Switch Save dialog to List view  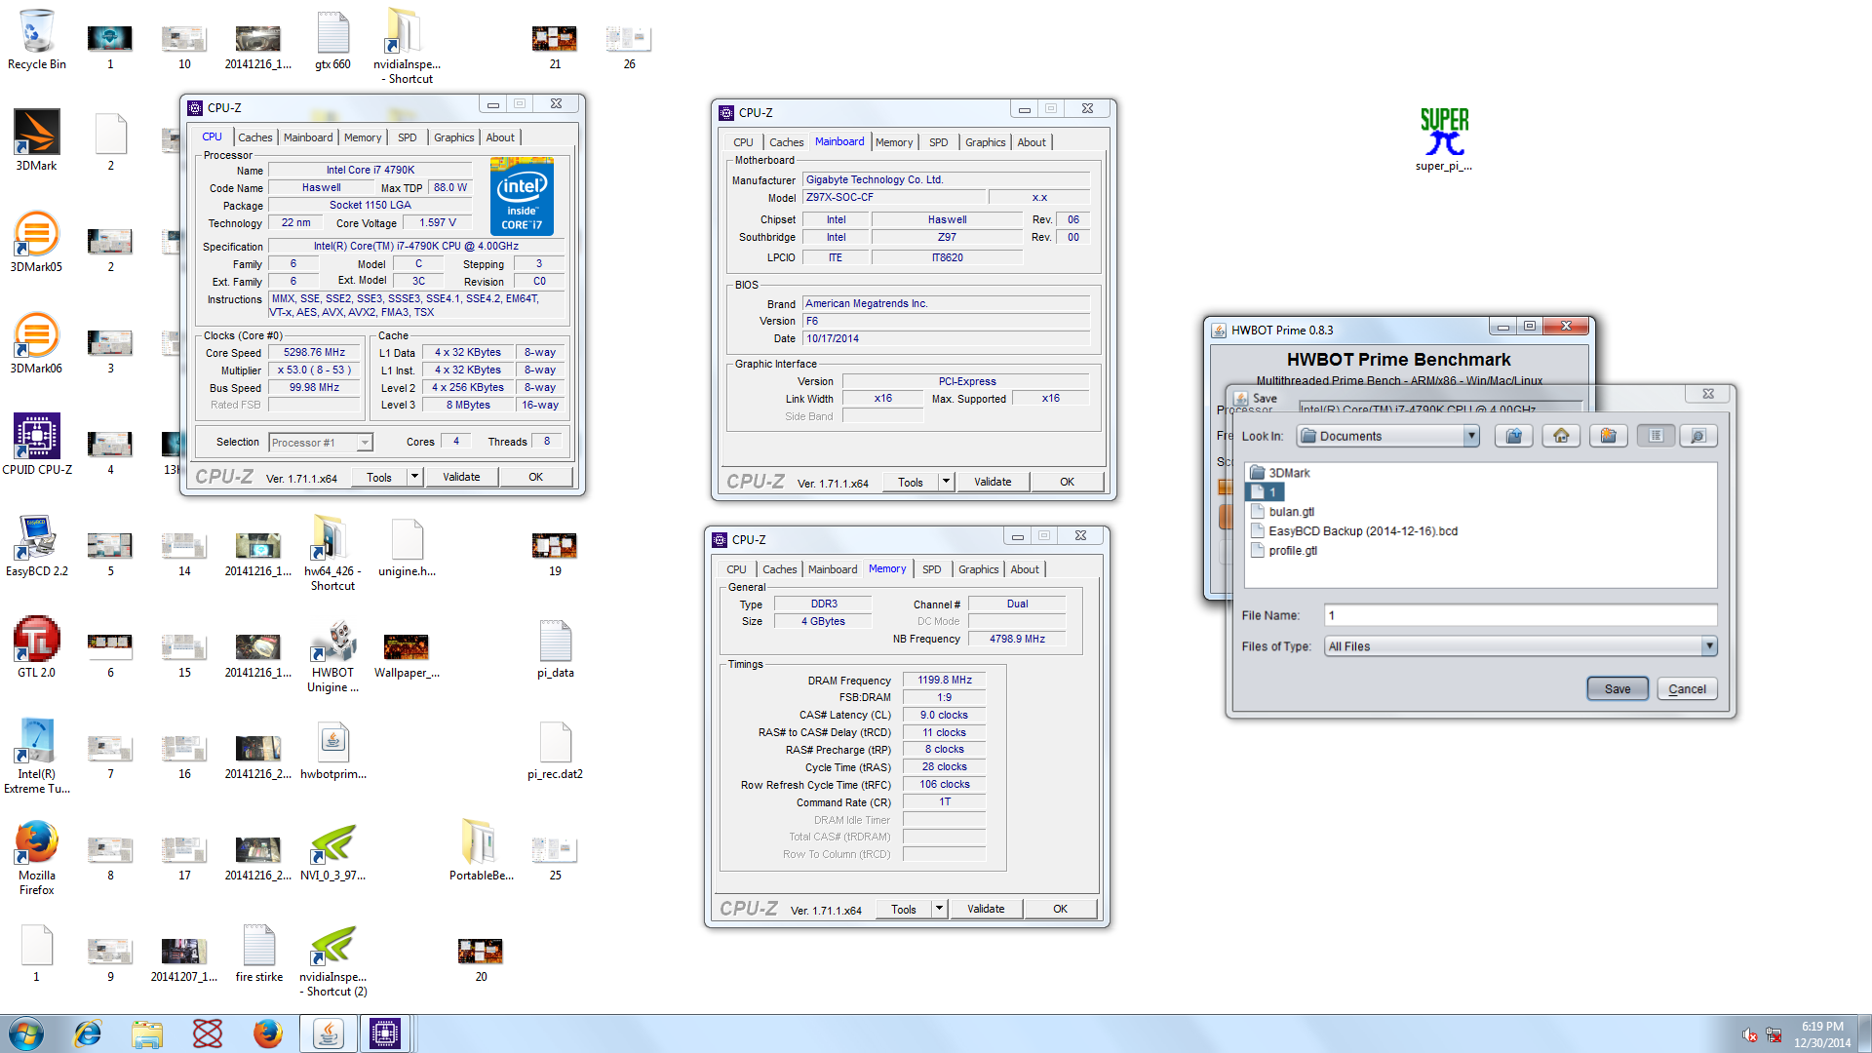[1656, 436]
